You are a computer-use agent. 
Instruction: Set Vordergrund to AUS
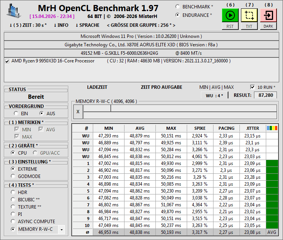click(42, 113)
